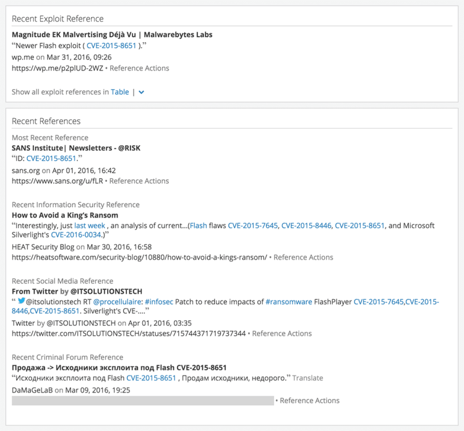Click Translate for the Russian forum post
The image size is (464, 431).
307,378
